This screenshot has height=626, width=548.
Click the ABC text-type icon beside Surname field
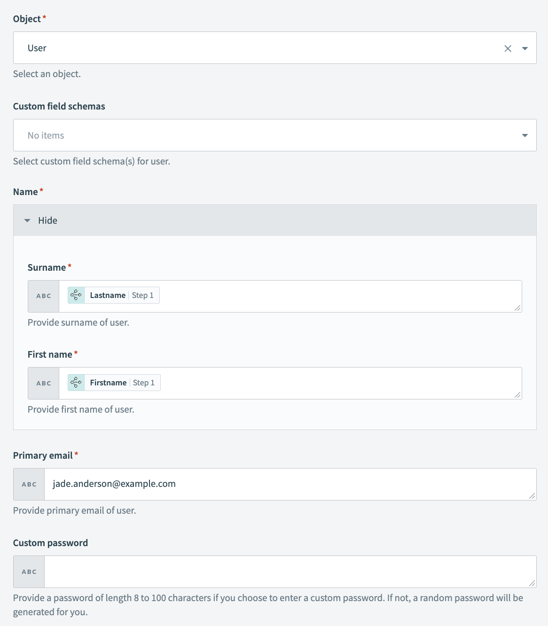click(x=43, y=296)
